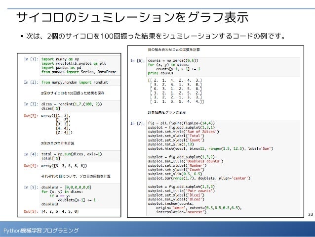315x237 pixels.
Task: Click the line set_xlabel('Dice1')
Action: tap(176, 195)
